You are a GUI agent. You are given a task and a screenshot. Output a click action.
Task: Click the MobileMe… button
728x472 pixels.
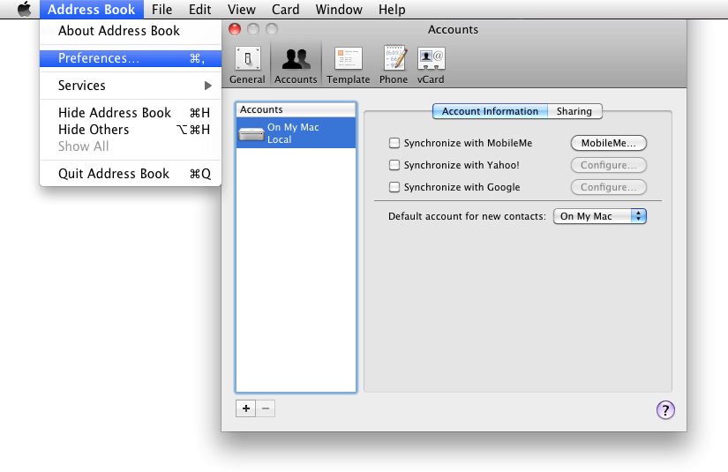click(x=608, y=143)
